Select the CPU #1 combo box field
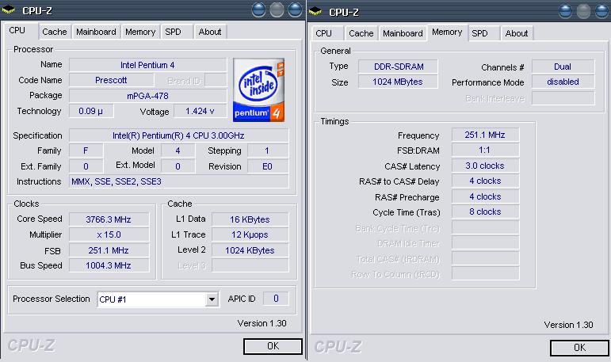The width and height of the screenshot is (611, 362). coord(158,299)
